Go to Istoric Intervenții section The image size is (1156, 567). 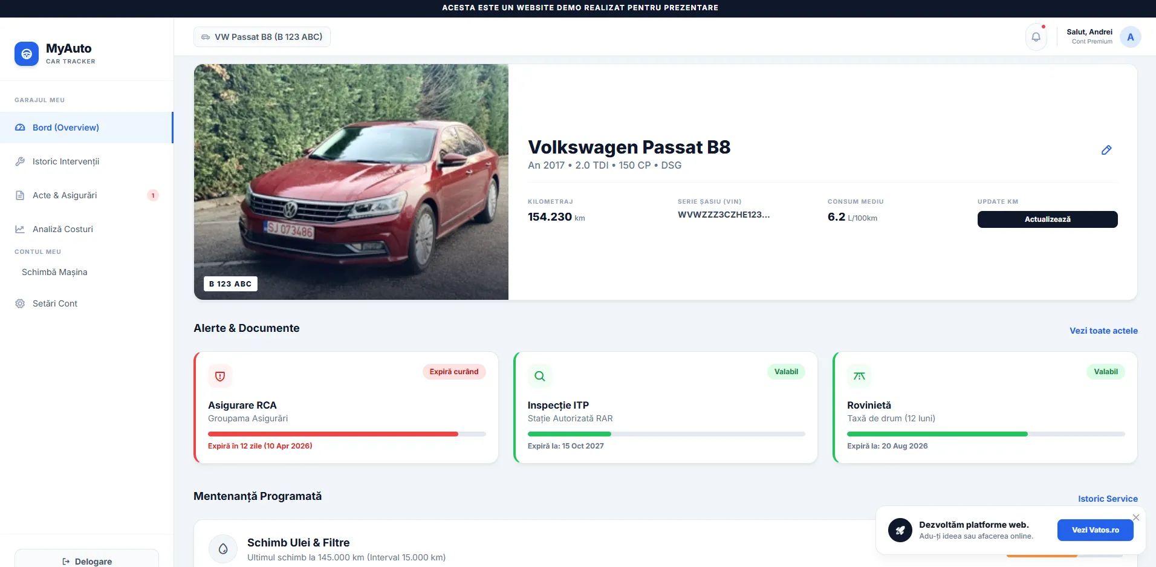[66, 161]
